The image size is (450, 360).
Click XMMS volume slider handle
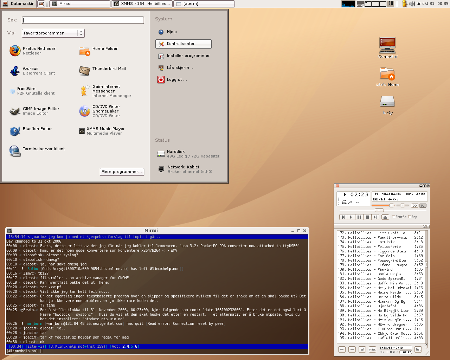pyautogui.click(x=392, y=205)
